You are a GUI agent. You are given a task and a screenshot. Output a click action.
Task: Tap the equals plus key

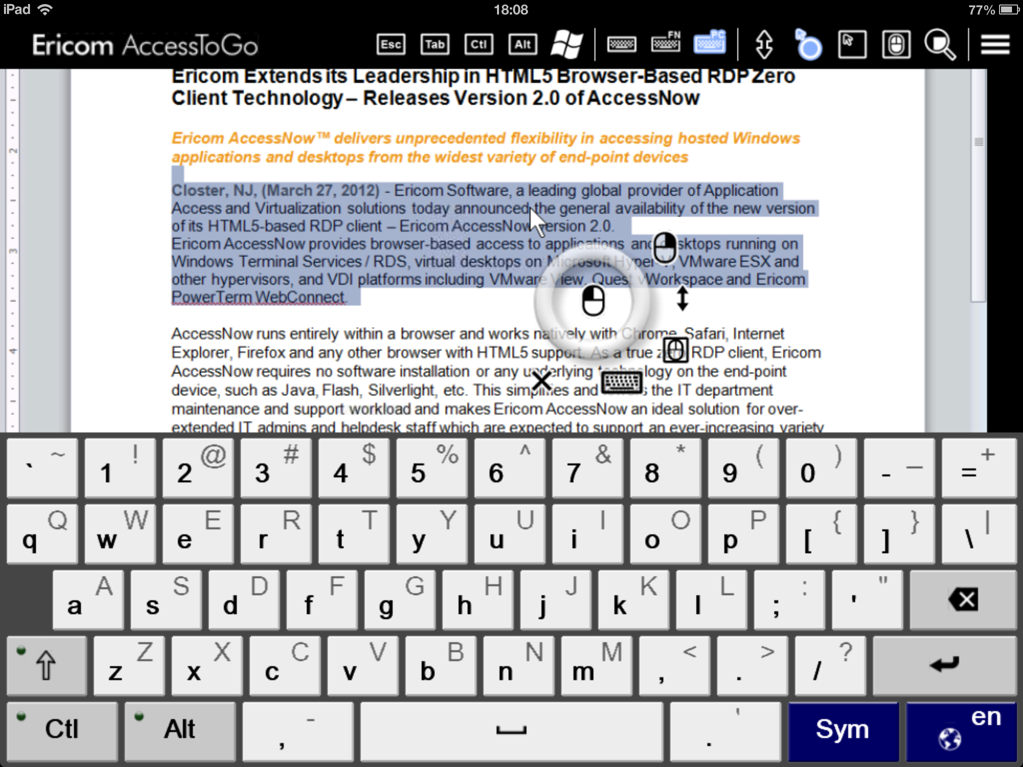(979, 468)
